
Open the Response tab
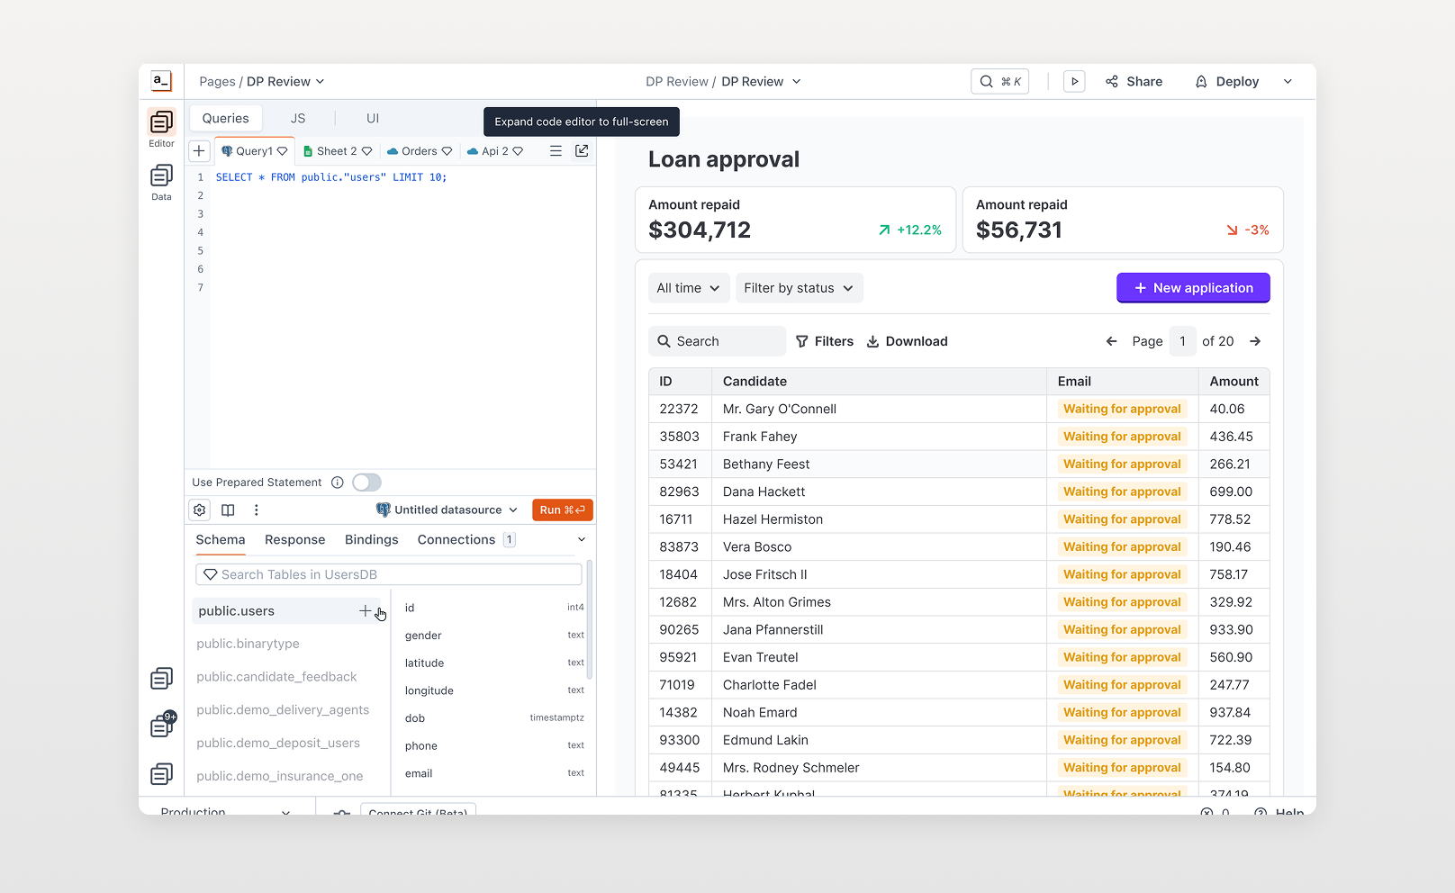click(294, 539)
